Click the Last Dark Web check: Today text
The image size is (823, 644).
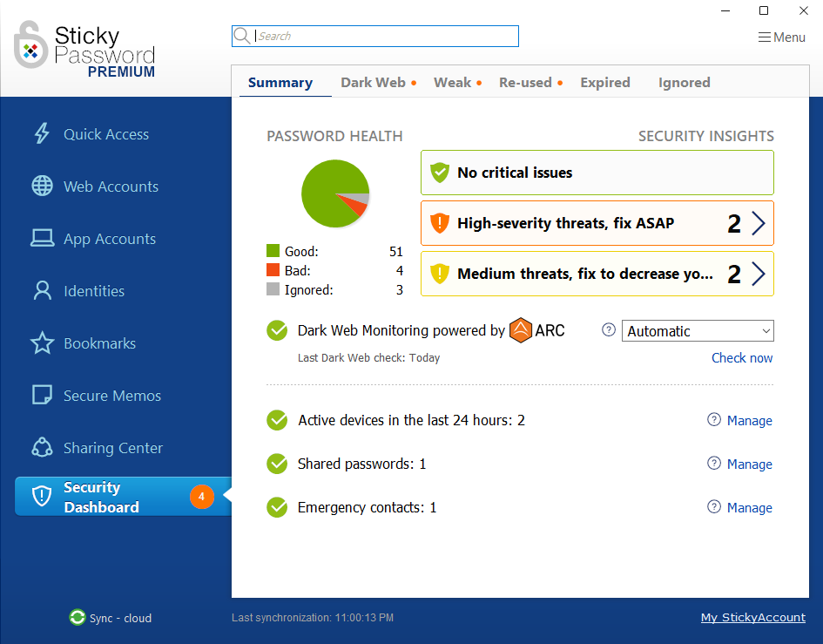click(x=368, y=357)
